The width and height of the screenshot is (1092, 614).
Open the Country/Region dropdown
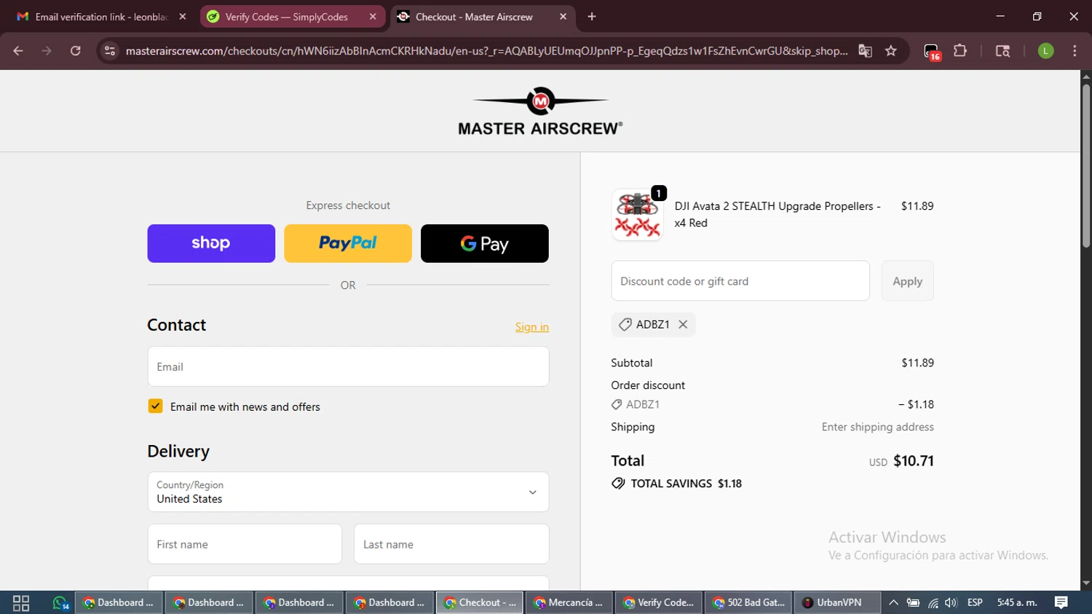pyautogui.click(x=348, y=492)
